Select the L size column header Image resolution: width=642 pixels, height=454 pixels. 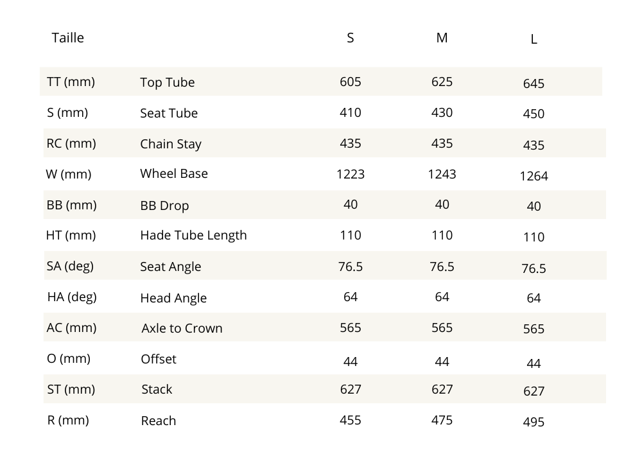(534, 39)
